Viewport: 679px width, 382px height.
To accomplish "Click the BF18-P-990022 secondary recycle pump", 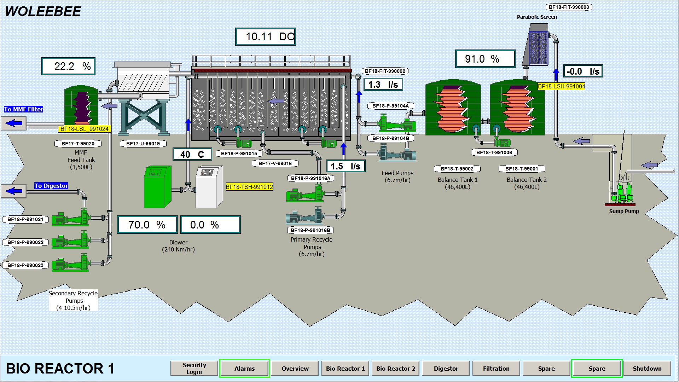I will click(71, 241).
